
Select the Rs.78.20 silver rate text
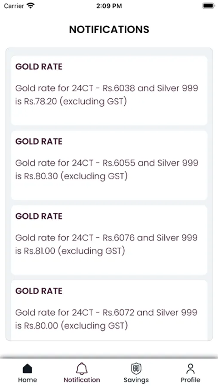pyautogui.click(x=40, y=101)
